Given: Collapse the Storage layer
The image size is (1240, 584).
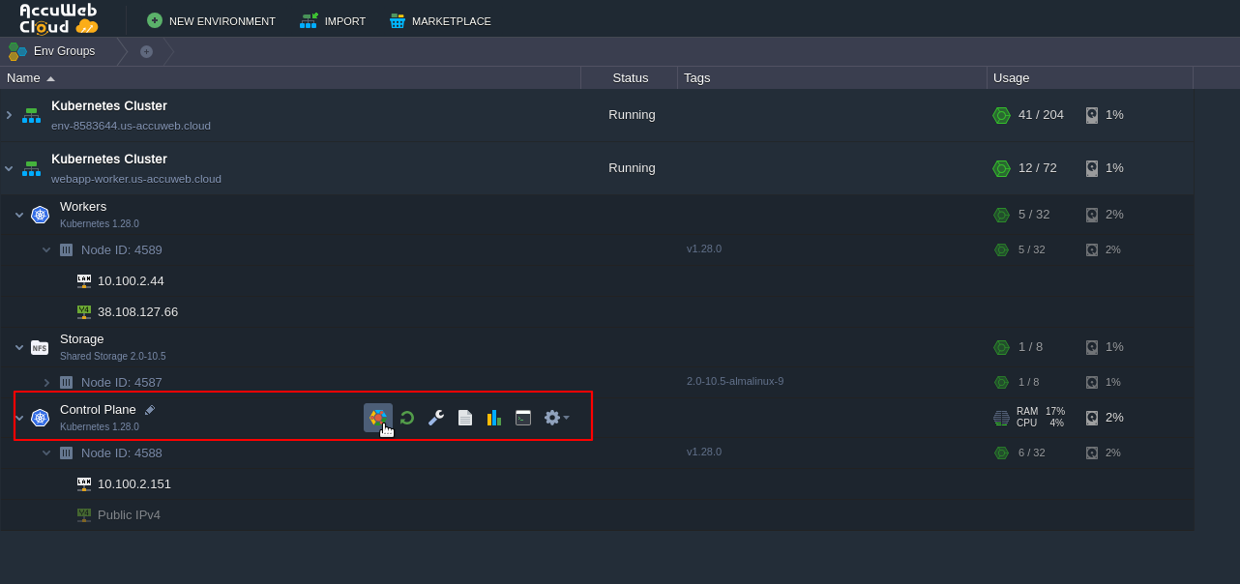Looking at the screenshot, I should (x=19, y=347).
